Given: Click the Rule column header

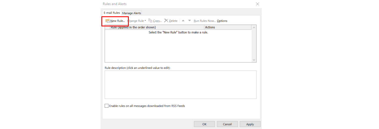Looking at the screenshot, I should (157, 27).
